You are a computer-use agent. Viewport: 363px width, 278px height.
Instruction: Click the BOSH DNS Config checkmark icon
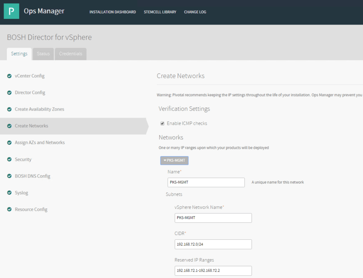point(9,176)
